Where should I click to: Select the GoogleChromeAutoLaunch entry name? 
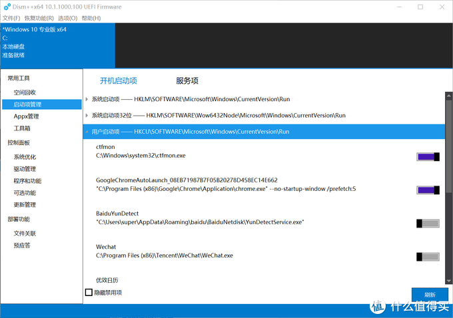click(x=187, y=180)
